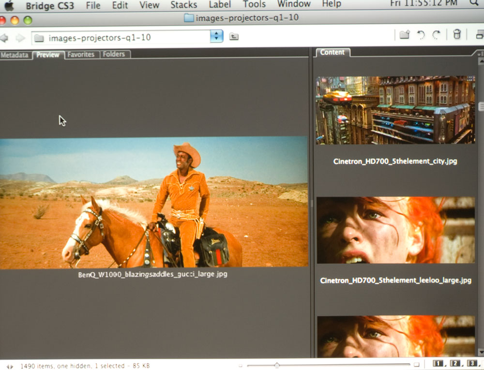This screenshot has width=484, height=370.
Task: Go up to the parent folder
Action: point(234,37)
